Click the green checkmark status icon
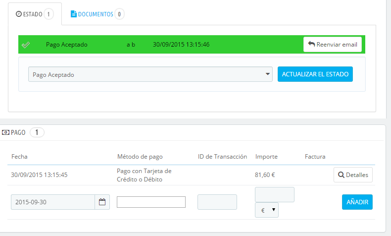Screen dimensions: 391x236 click(26, 45)
